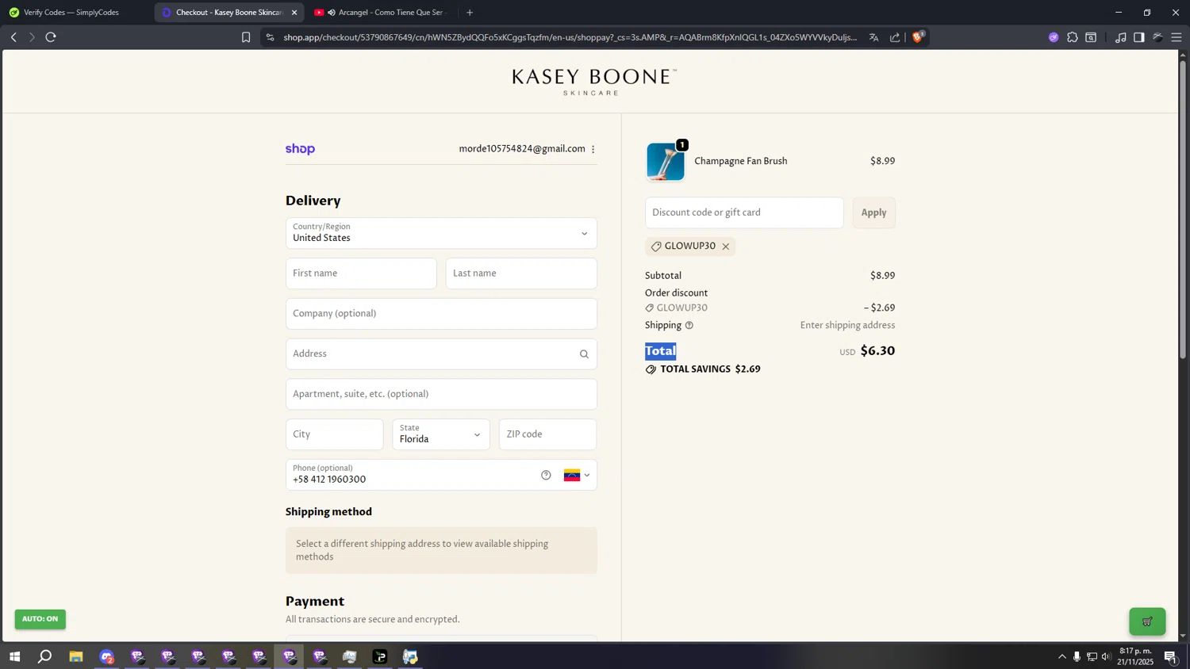The height and width of the screenshot is (669, 1190).
Task: Remove the GLOWUP30 discount code
Action: click(725, 247)
